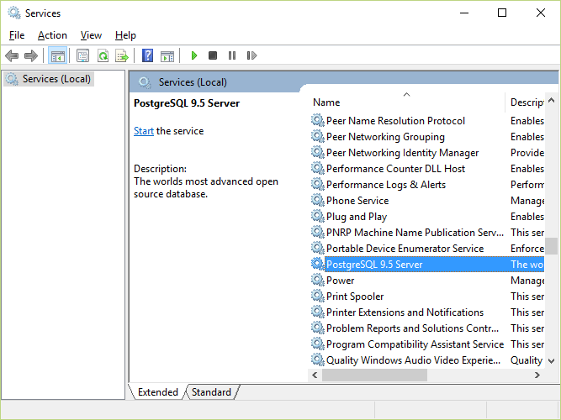
Task: Click gear icon beside Peer Networking Grouping
Action: coord(318,137)
